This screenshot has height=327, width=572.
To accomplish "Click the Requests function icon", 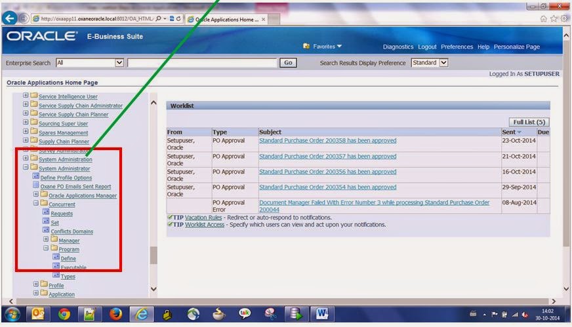I will pos(46,212).
